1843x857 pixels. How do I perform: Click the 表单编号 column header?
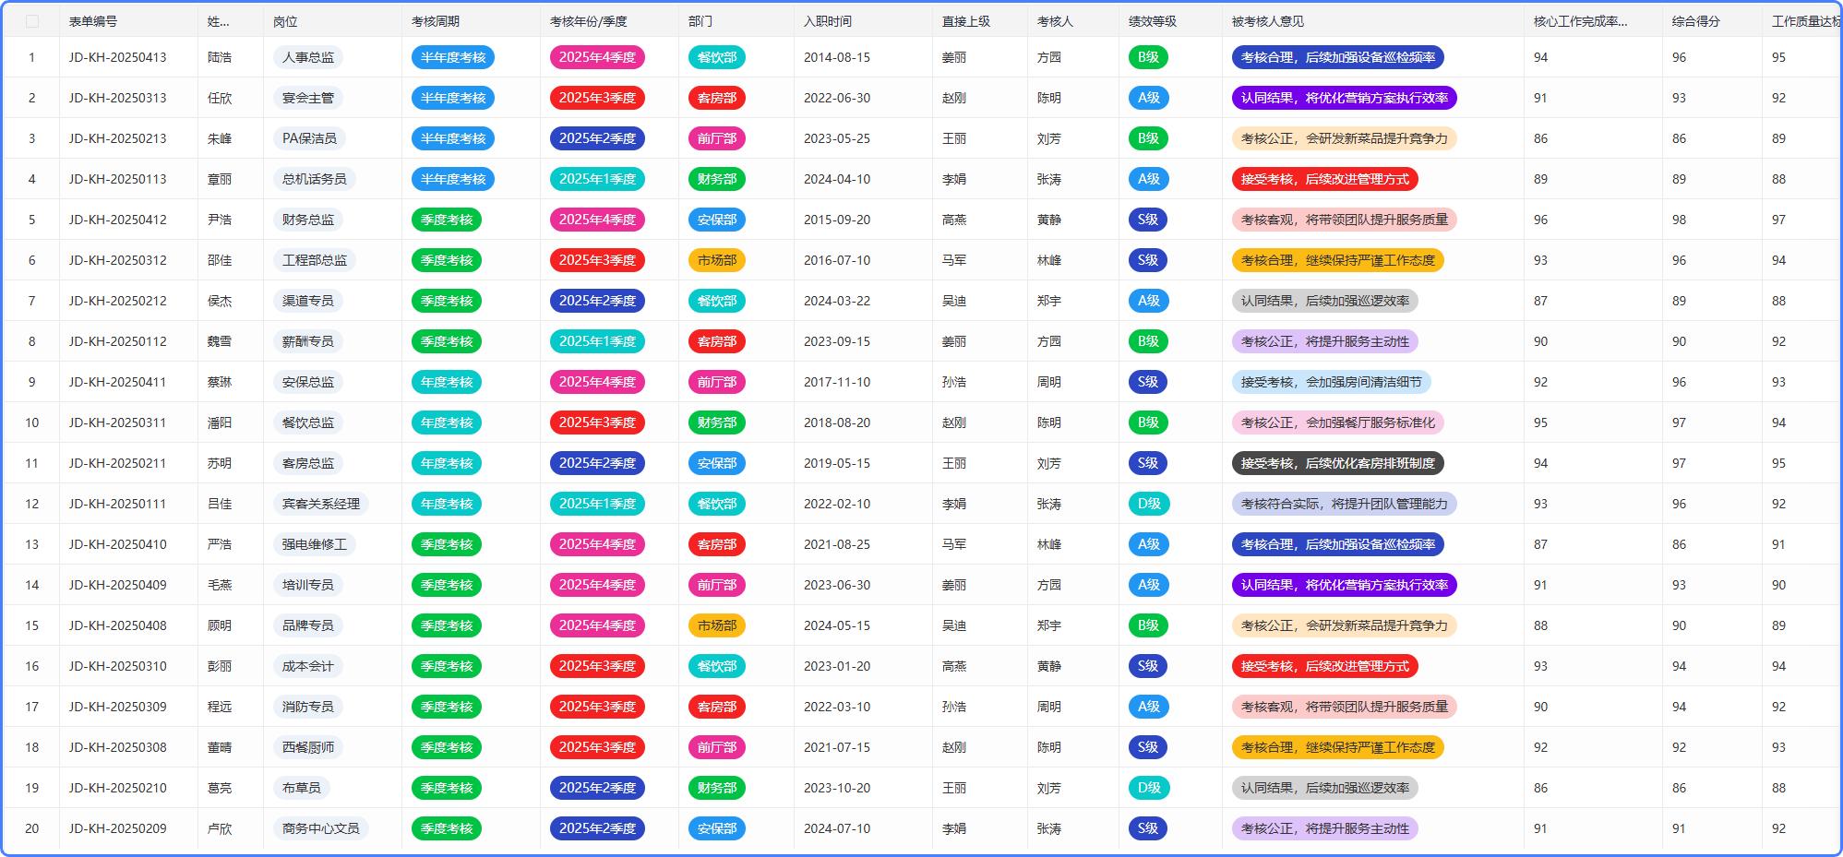pyautogui.click(x=93, y=21)
